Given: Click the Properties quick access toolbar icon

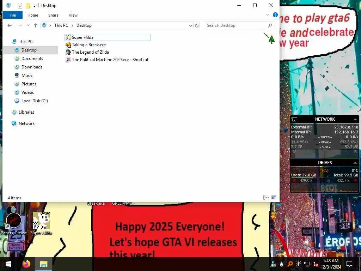Looking at the screenshot, I should (x=20, y=6).
